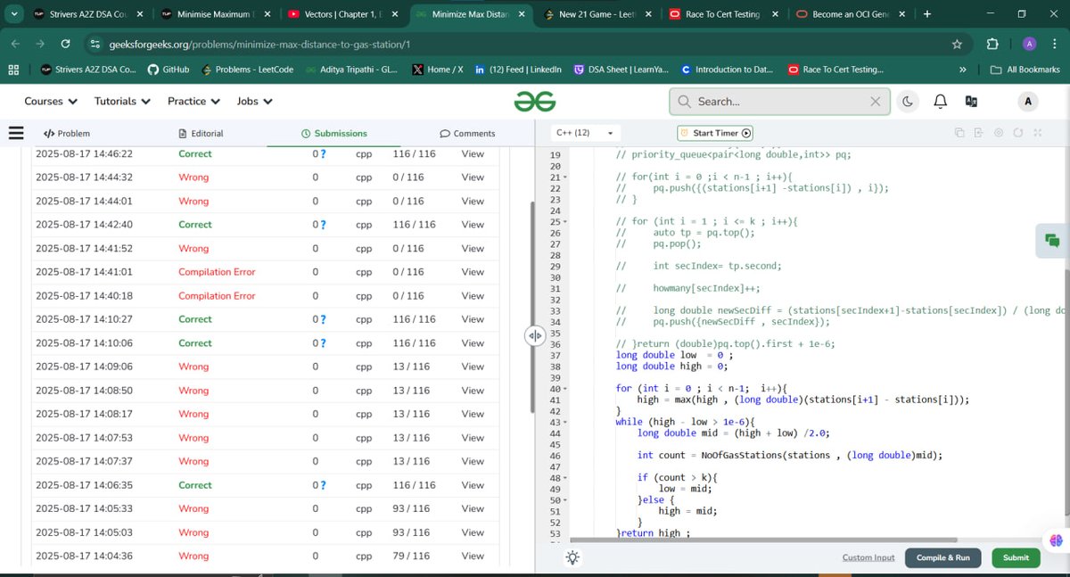This screenshot has width=1070, height=577.
Task: Submit the code solution
Action: click(1016, 557)
